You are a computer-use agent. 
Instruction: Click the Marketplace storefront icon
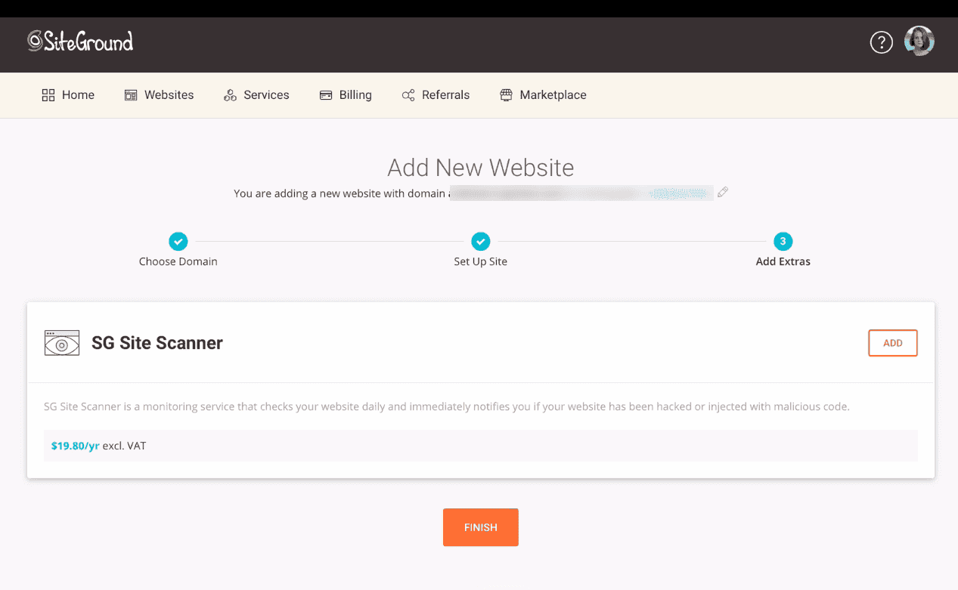point(506,95)
